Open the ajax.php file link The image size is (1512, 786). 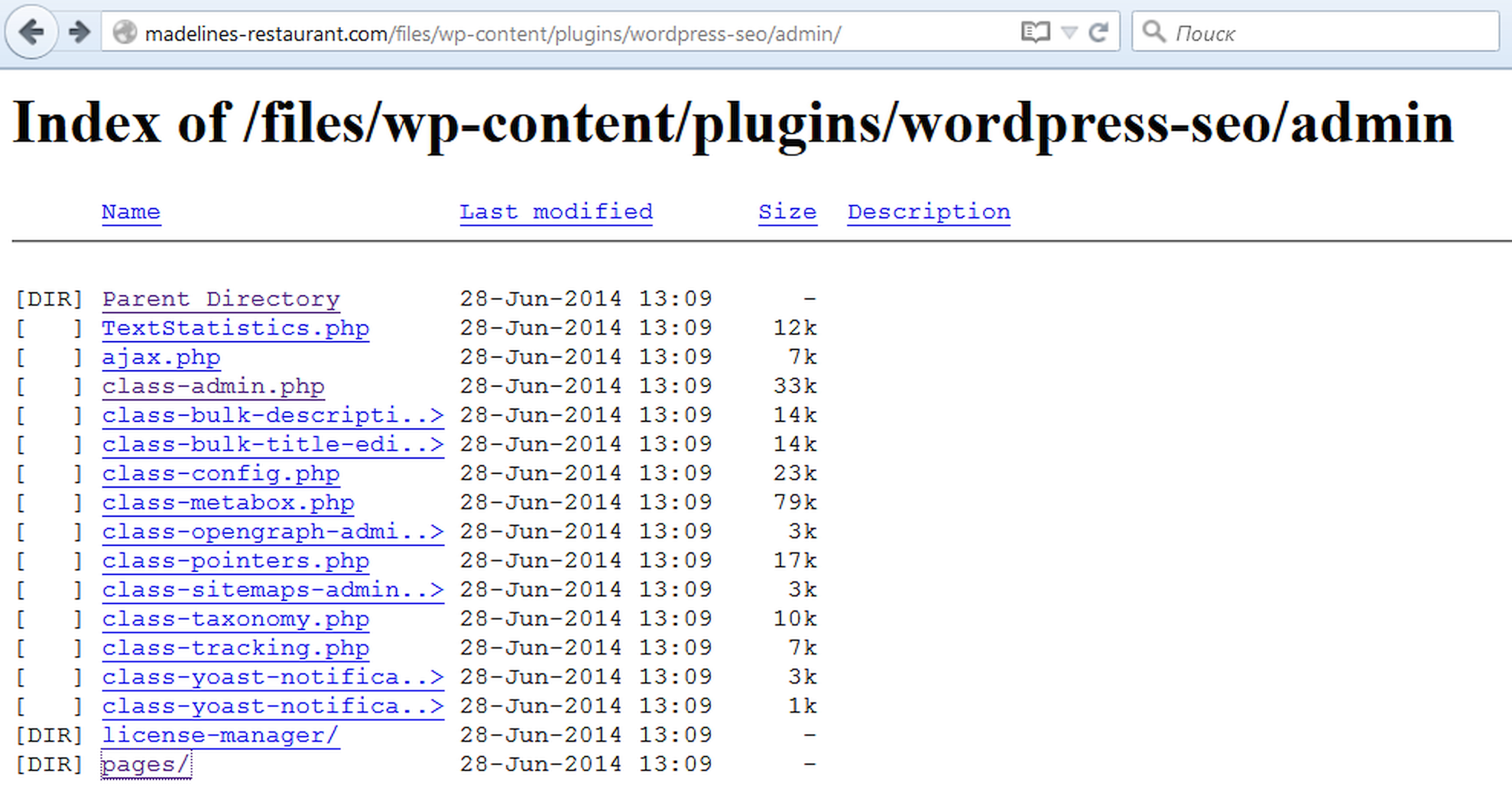click(x=161, y=357)
